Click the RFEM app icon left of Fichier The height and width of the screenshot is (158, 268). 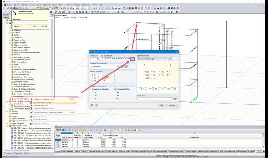(5, 5)
